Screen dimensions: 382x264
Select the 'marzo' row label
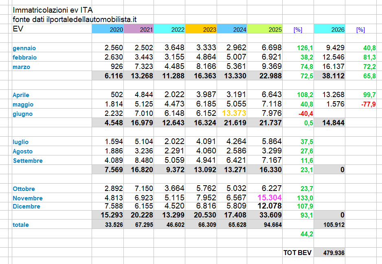[22, 67]
